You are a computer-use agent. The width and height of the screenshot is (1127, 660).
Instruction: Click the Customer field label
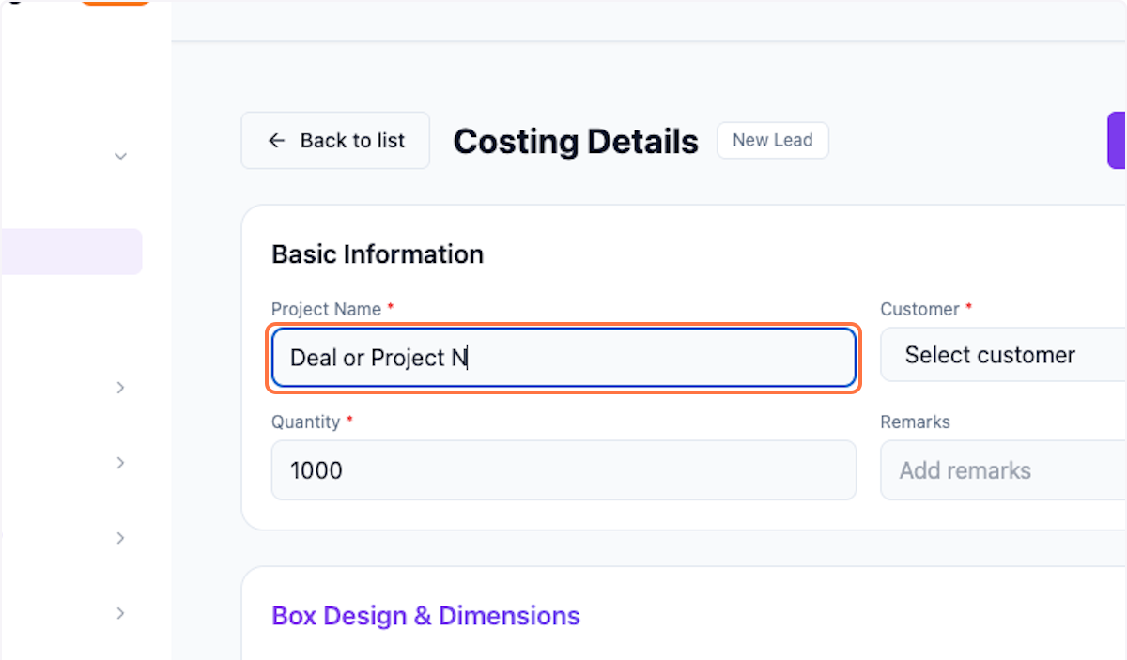pos(919,309)
